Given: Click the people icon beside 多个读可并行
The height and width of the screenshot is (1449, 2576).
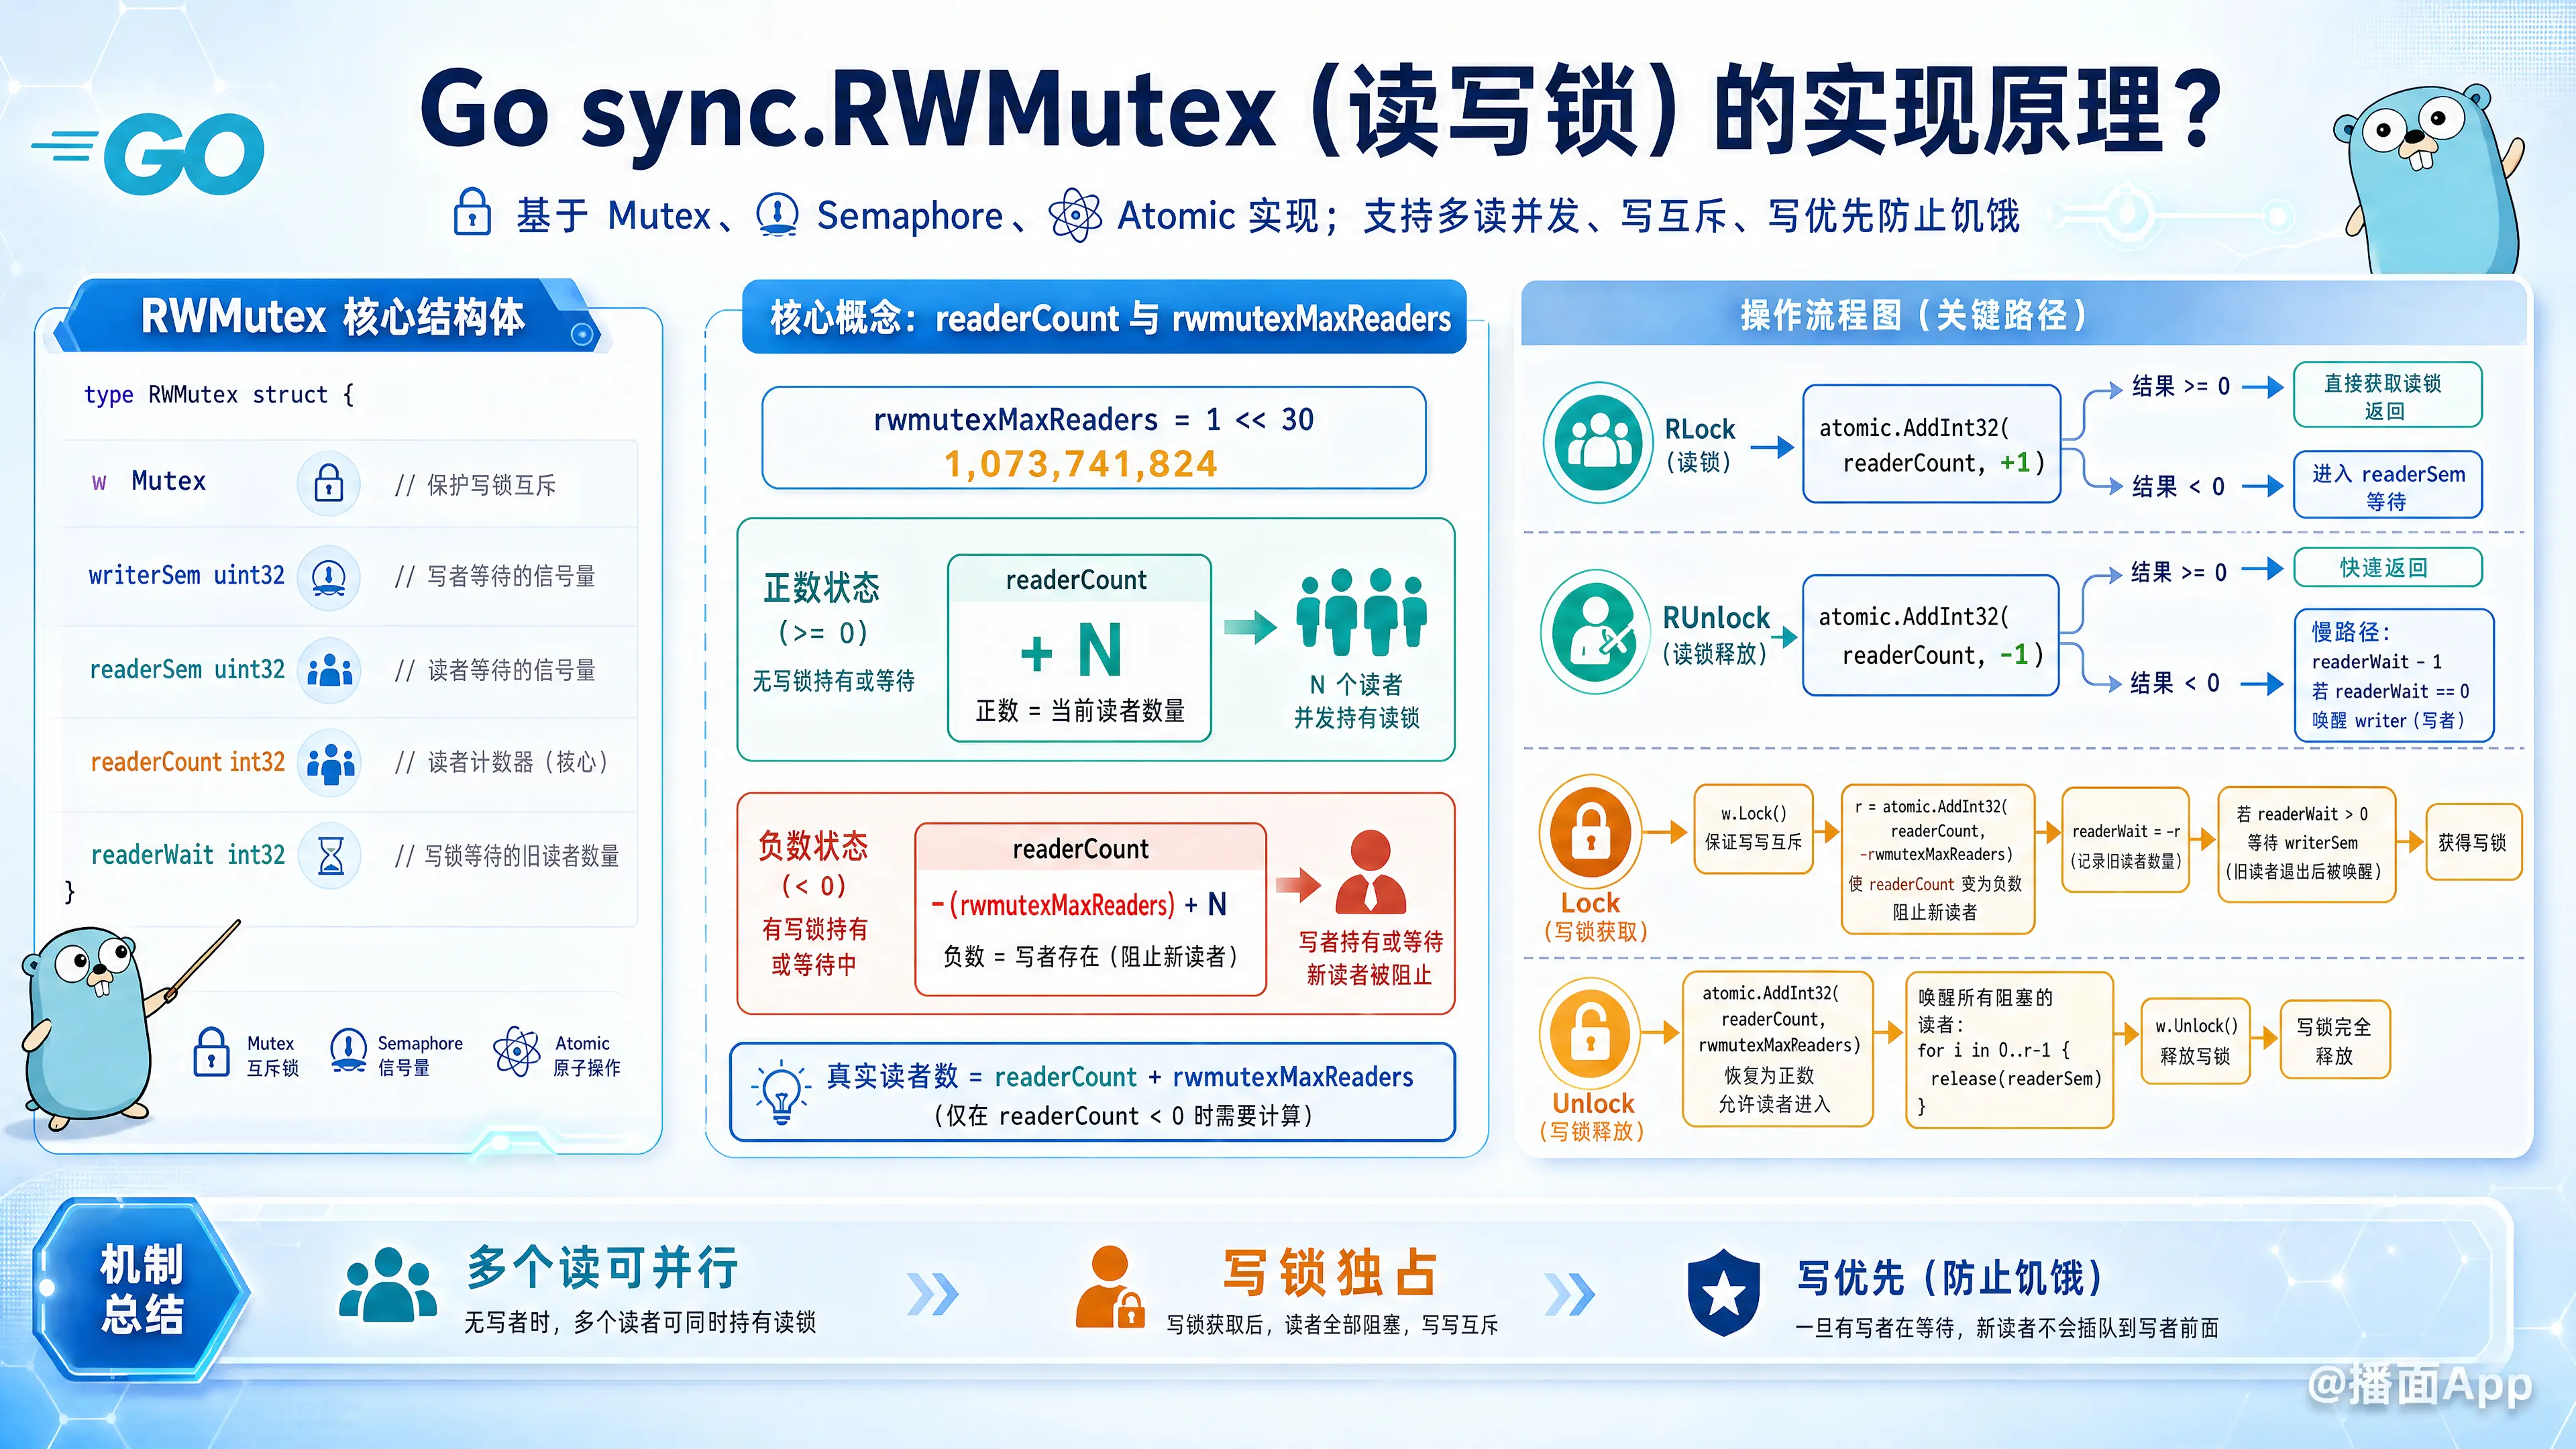Looking at the screenshot, I should [x=388, y=1284].
